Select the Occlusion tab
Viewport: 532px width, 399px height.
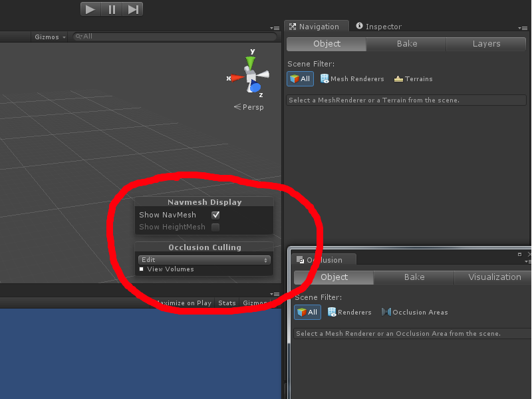(324, 259)
